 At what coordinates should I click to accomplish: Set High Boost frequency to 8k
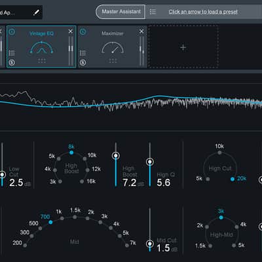(71, 153)
